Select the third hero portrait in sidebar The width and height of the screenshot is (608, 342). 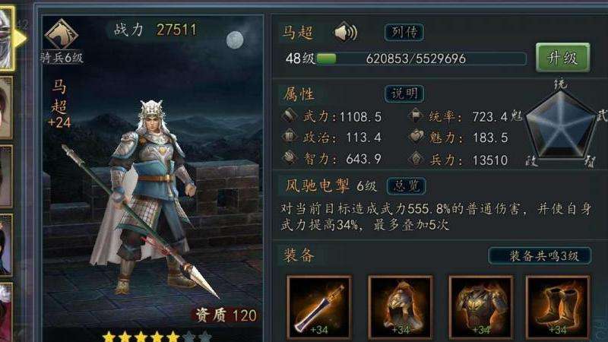click(x=6, y=176)
